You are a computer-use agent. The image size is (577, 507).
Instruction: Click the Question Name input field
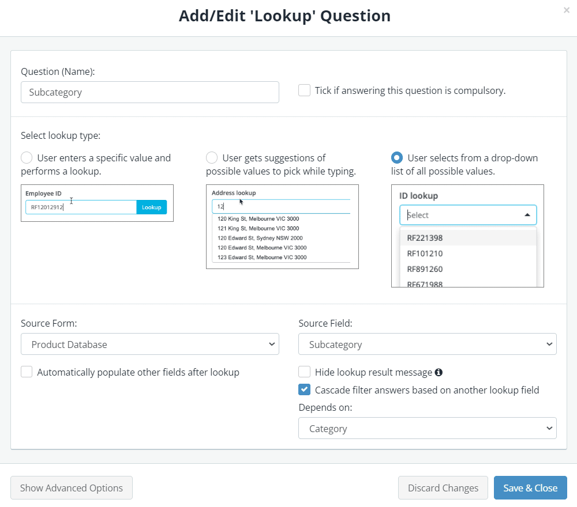tap(150, 92)
